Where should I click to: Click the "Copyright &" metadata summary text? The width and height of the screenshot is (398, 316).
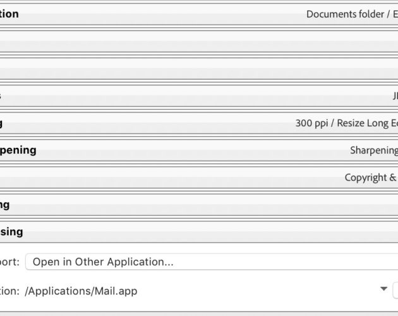pos(371,178)
